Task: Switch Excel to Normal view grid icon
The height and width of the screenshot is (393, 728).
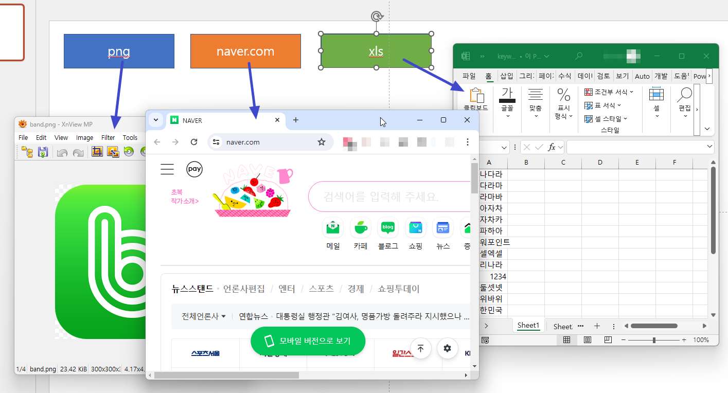Action: click(x=567, y=340)
